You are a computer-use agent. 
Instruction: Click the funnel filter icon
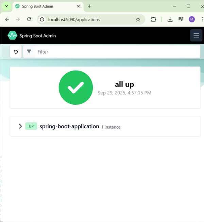point(29,51)
